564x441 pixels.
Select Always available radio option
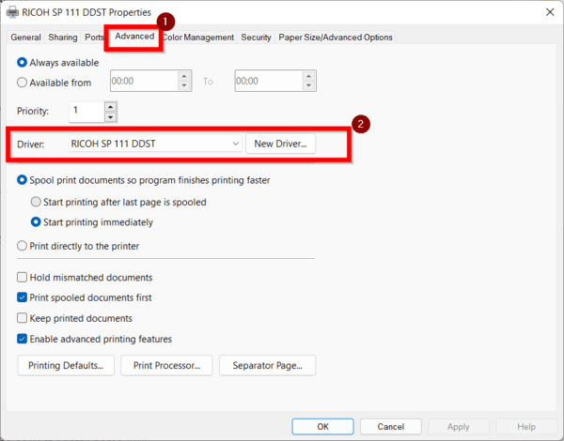tap(23, 62)
